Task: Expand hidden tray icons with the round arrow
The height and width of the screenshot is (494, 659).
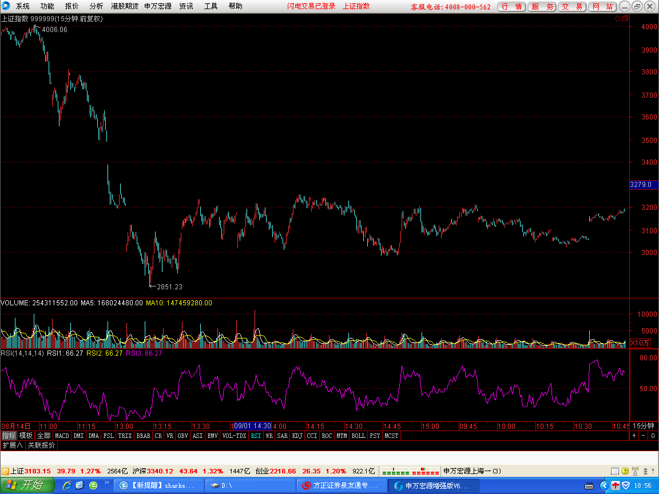Action: coord(604,485)
